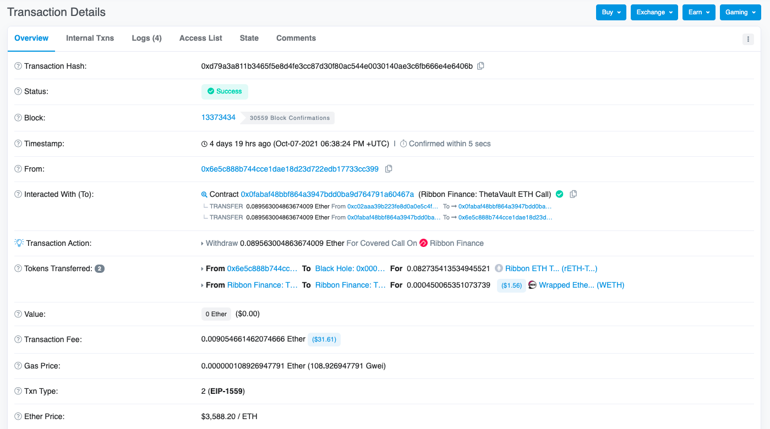The image size is (770, 429).
Task: Copy the From address icon
Action: pyautogui.click(x=389, y=169)
